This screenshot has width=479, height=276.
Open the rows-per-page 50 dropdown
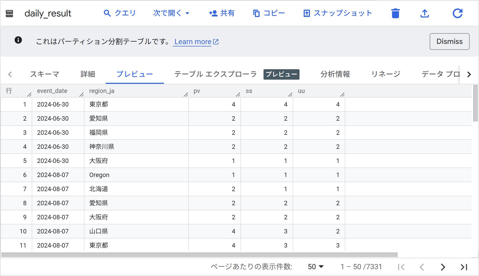(316, 267)
